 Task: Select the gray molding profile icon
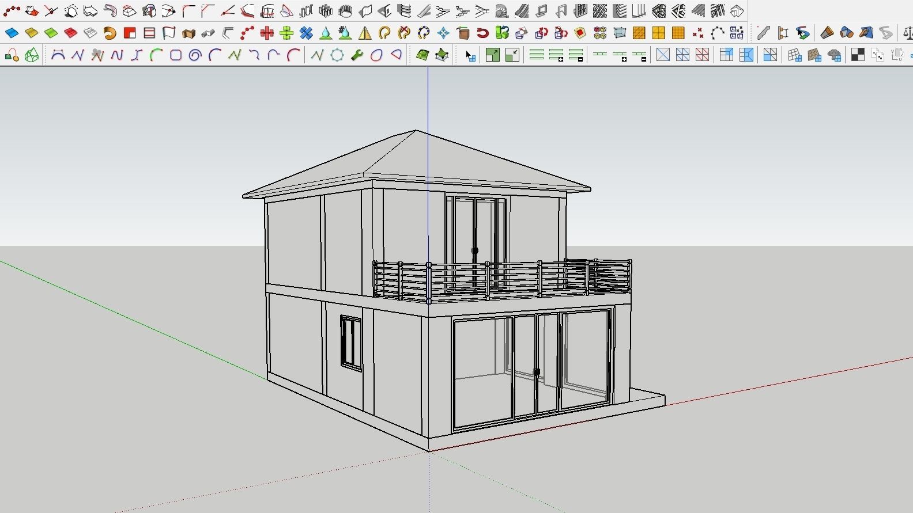tap(763, 33)
